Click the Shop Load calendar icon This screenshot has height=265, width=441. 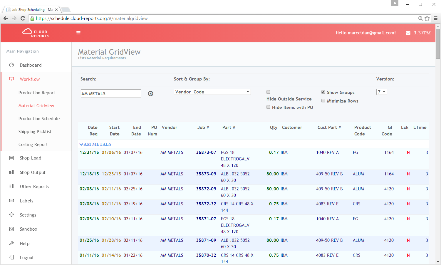(x=11, y=158)
